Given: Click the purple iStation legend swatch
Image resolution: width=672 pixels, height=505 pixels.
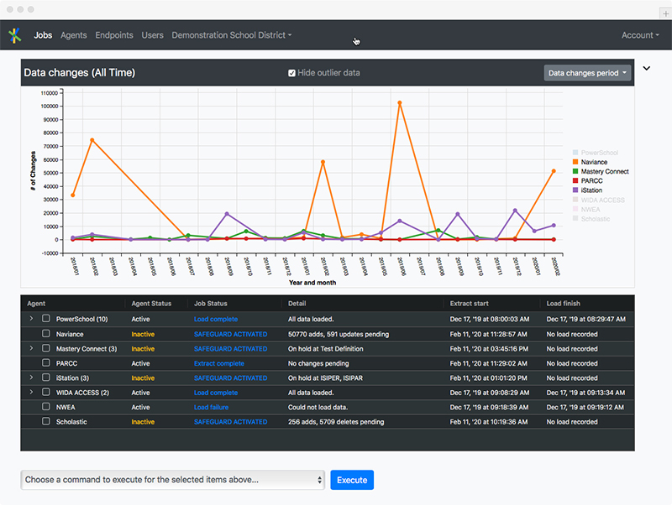Looking at the screenshot, I should [575, 190].
